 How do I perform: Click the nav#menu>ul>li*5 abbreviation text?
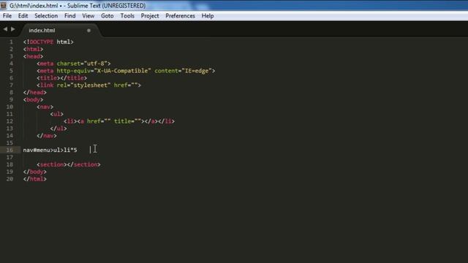pyautogui.click(x=50, y=150)
